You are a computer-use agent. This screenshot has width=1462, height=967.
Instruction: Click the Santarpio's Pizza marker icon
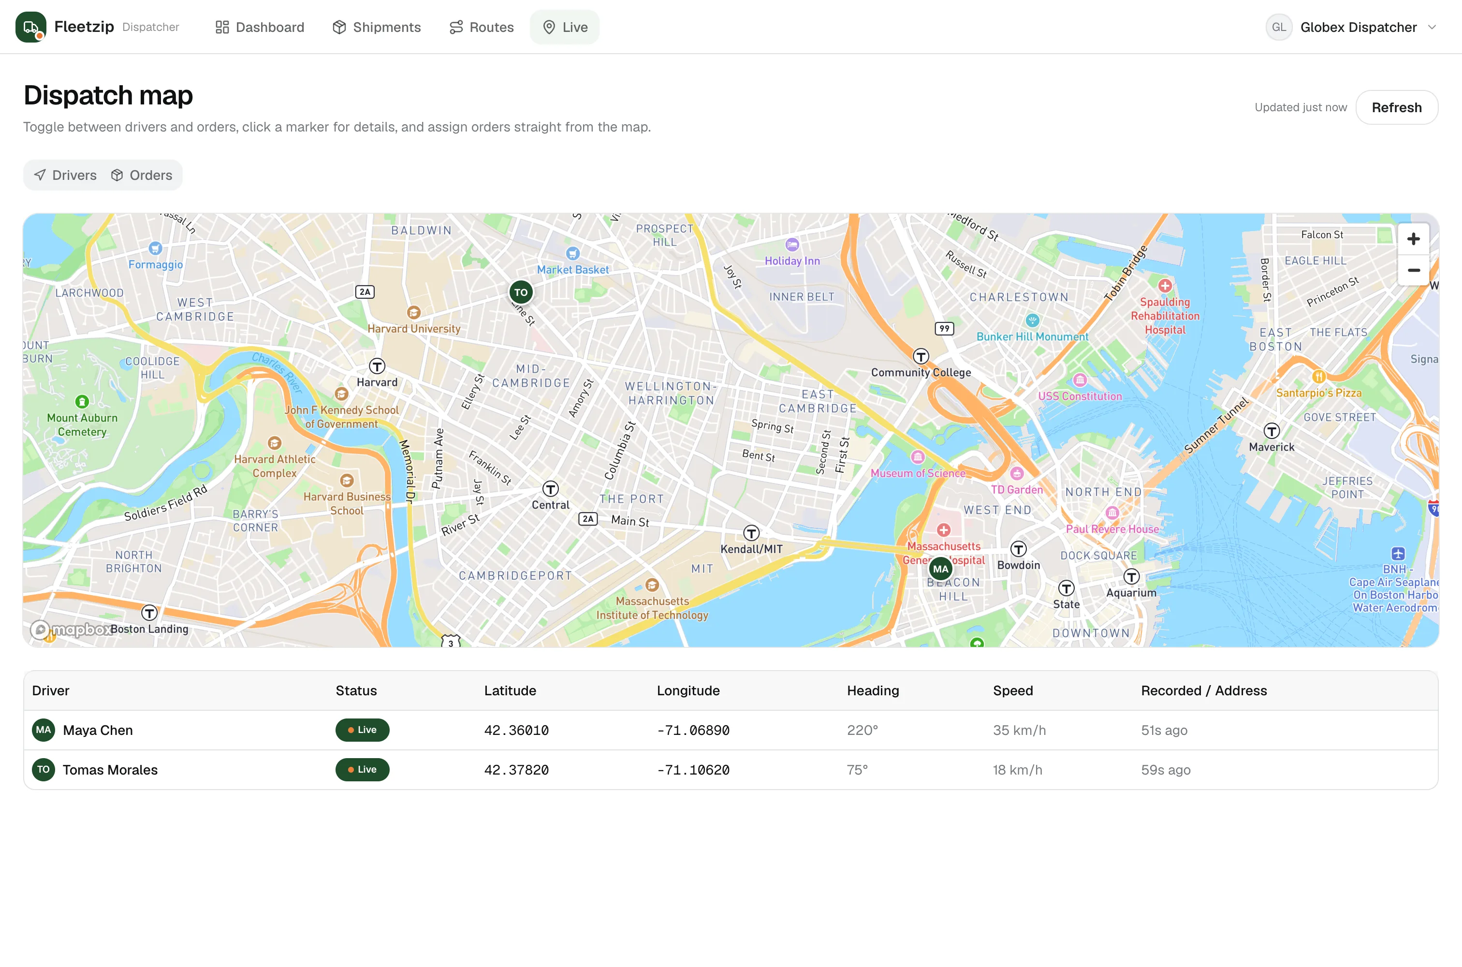pos(1318,377)
